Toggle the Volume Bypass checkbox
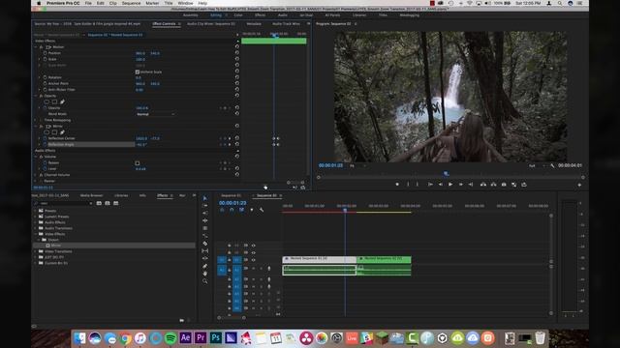 pos(138,163)
